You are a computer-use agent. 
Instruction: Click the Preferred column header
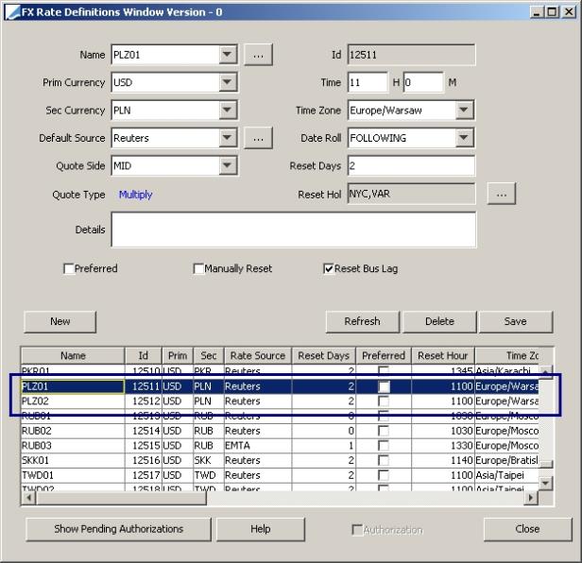383,355
